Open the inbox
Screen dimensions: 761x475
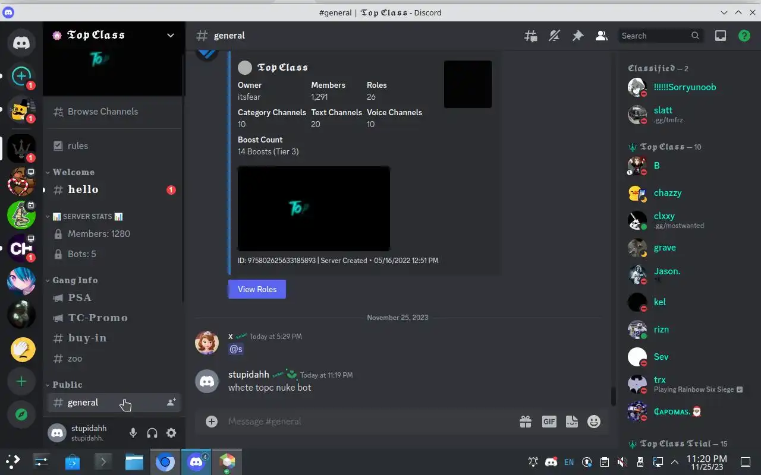tap(721, 36)
